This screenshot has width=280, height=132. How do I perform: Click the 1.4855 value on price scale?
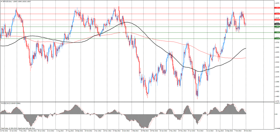[x=277, y=97]
